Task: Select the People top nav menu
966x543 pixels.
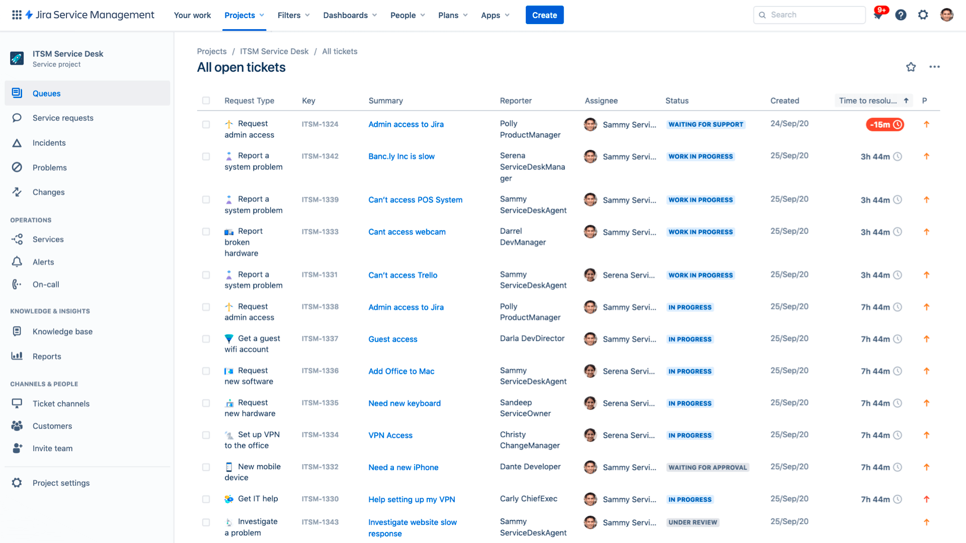Action: pos(406,15)
